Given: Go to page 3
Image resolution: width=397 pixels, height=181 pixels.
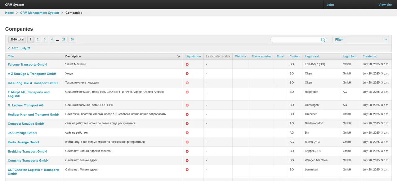Looking at the screenshot, I should (x=45, y=40).
